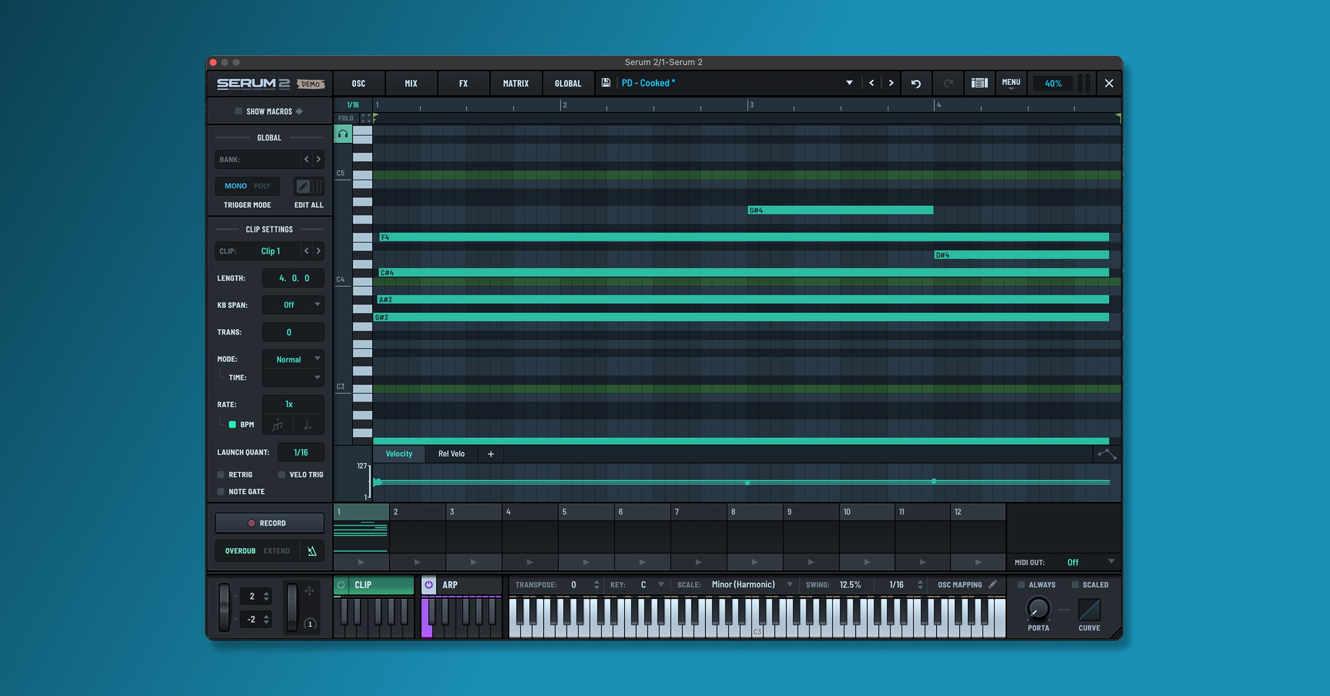Open the Time dropdown
This screenshot has height=696, width=1330.
tap(293, 377)
